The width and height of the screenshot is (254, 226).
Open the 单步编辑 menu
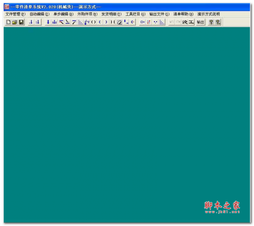coord(63,14)
